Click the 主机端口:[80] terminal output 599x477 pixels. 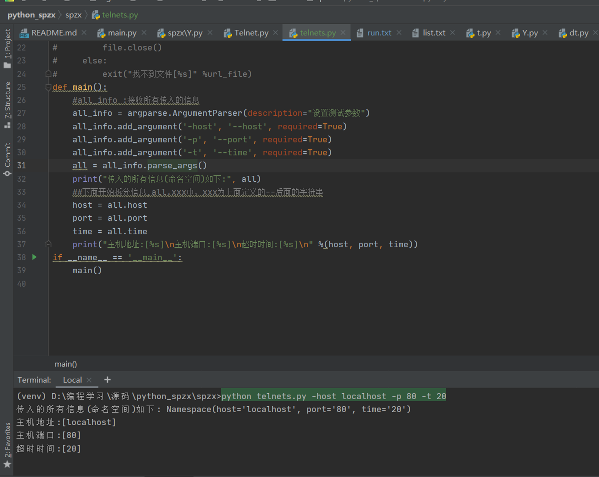(x=49, y=436)
